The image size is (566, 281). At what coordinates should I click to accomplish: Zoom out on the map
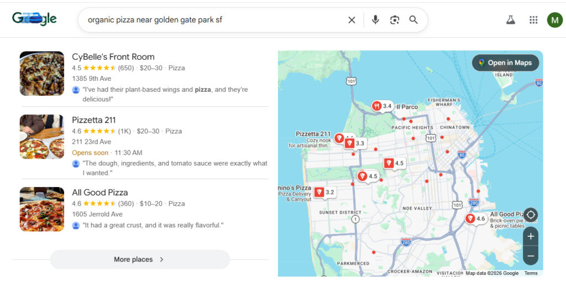coord(530,256)
